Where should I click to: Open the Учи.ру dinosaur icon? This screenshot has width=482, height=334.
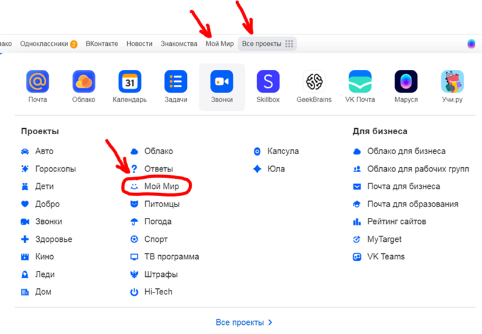452,81
